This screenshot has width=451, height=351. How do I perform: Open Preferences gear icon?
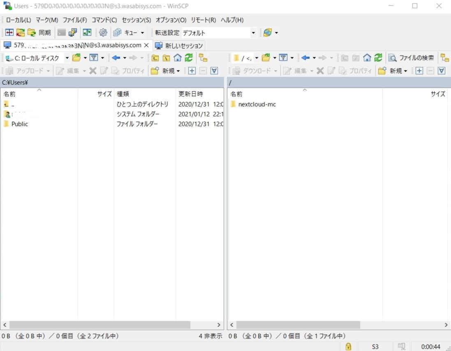coord(103,32)
